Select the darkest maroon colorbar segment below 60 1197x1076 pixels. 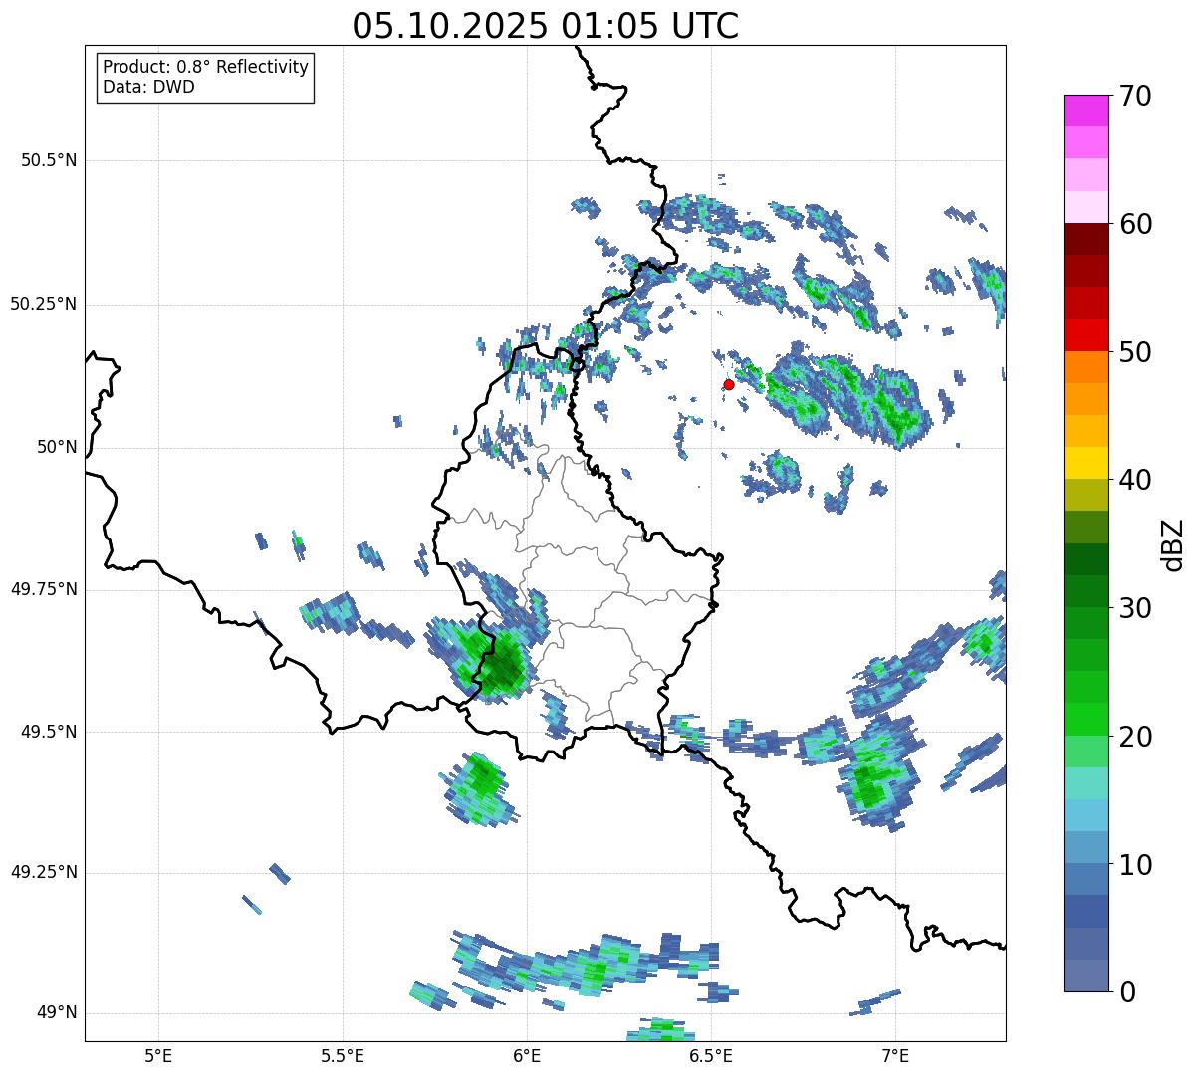[1087, 239]
